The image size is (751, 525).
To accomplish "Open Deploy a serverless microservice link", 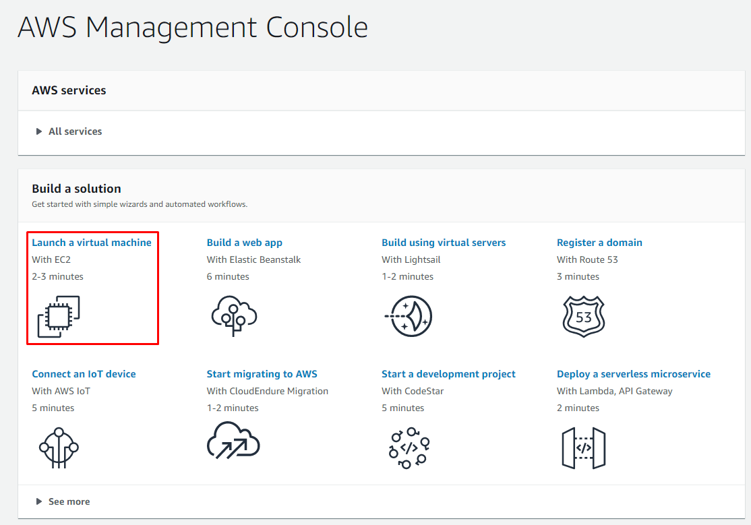I will [634, 373].
